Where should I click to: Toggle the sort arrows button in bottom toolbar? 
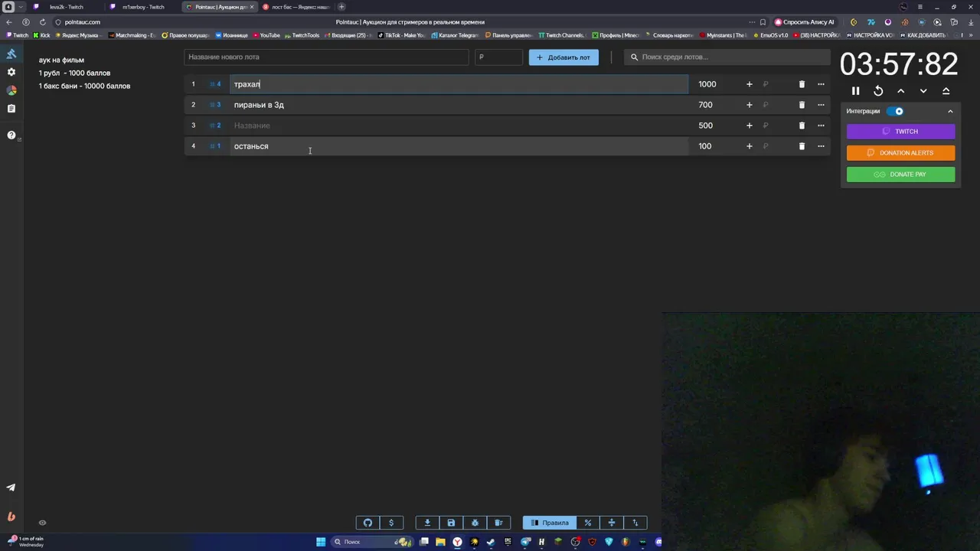pyautogui.click(x=635, y=523)
